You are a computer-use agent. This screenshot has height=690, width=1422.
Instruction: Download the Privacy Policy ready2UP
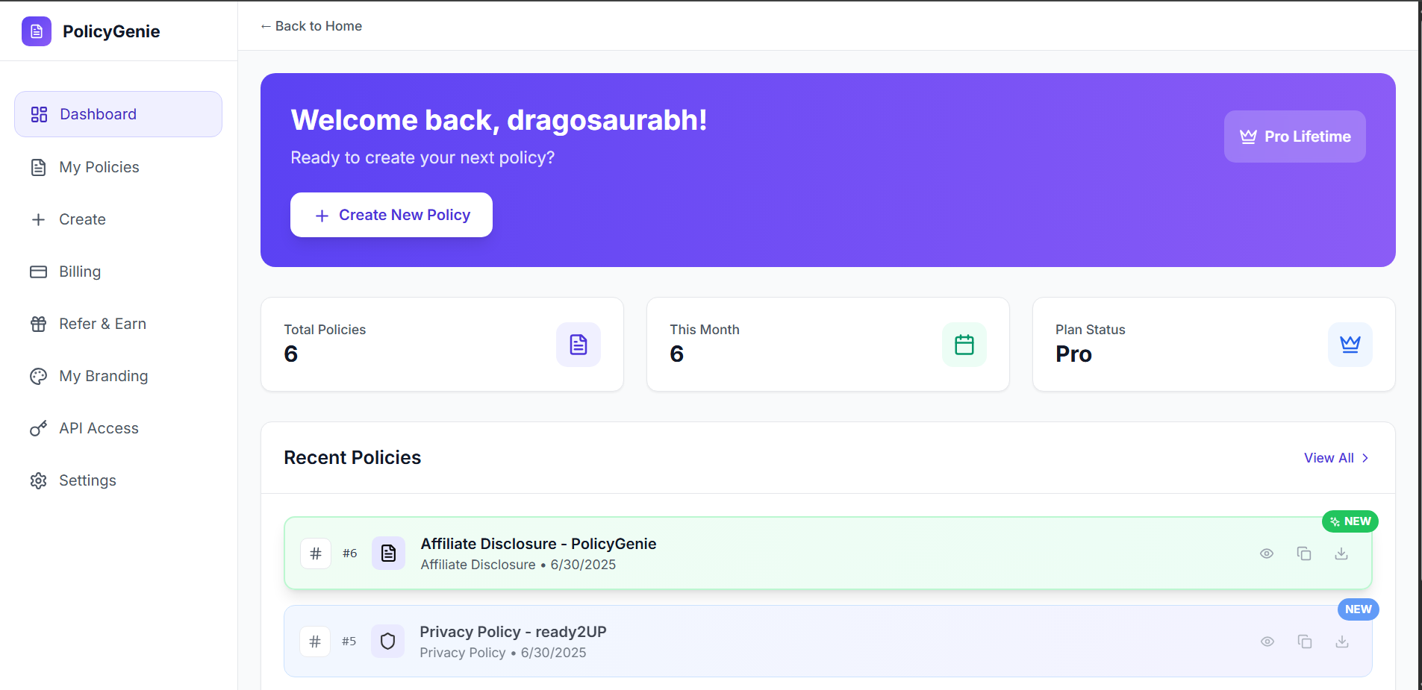1342,642
